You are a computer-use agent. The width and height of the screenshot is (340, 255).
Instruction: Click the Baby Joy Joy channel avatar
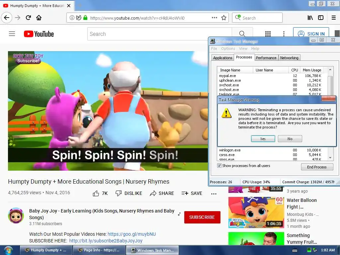tap(16, 215)
